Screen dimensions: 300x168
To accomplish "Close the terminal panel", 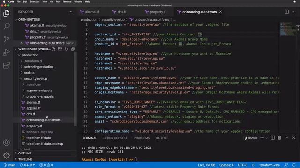I will click(294, 138).
